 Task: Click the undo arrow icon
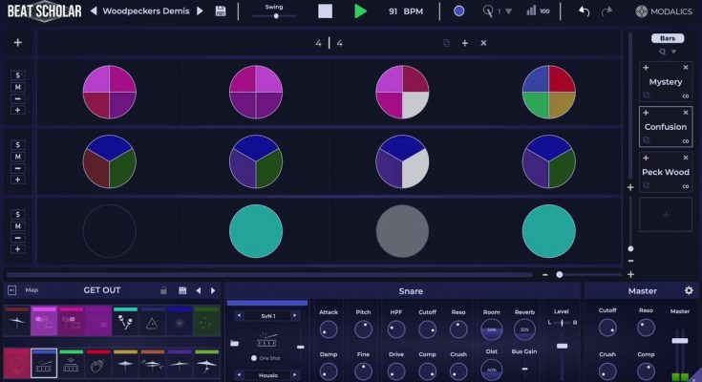(584, 11)
